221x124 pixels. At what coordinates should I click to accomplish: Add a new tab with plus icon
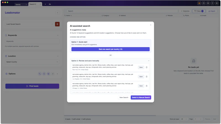45,4
